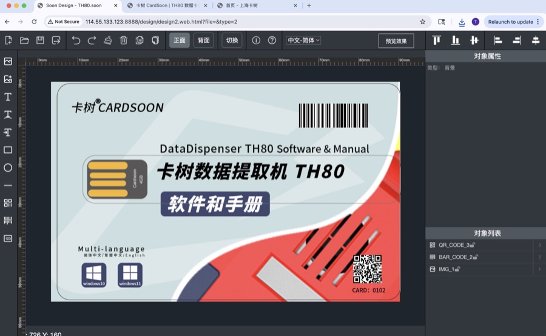Align objects to horizontal center
The image size is (546, 336).
tap(536, 41)
